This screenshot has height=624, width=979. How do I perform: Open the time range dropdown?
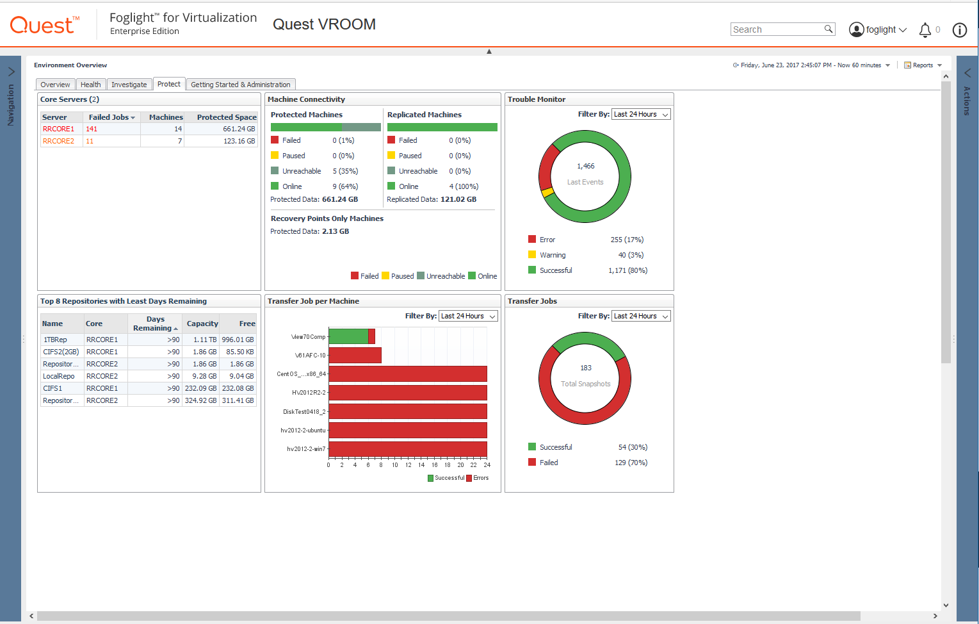point(887,65)
